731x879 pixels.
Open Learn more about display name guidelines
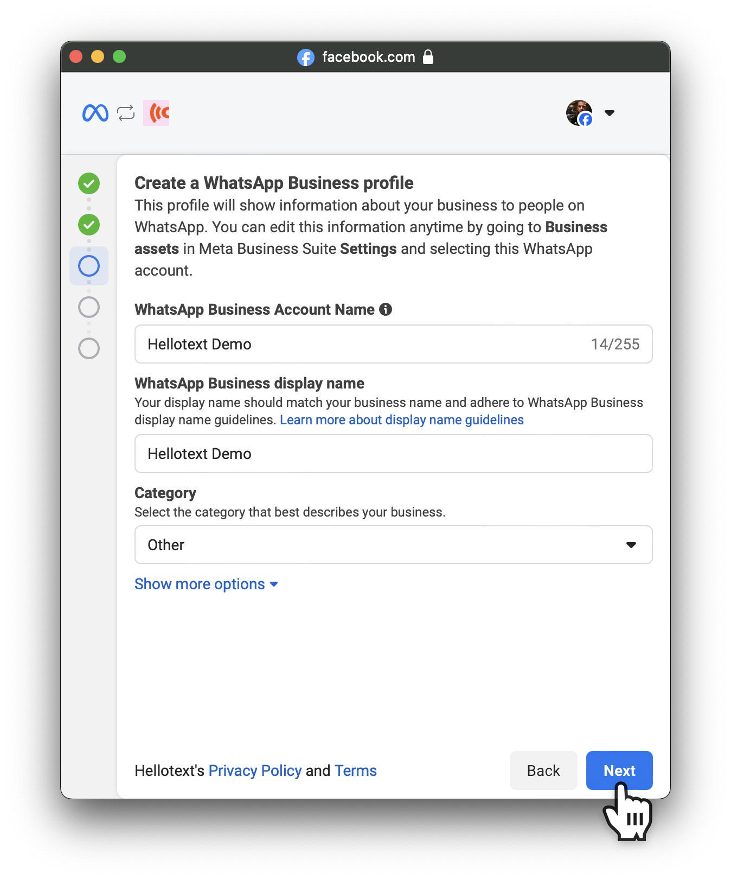[402, 420]
